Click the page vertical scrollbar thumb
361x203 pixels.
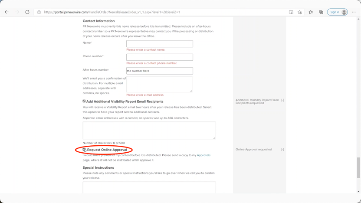[358, 167]
